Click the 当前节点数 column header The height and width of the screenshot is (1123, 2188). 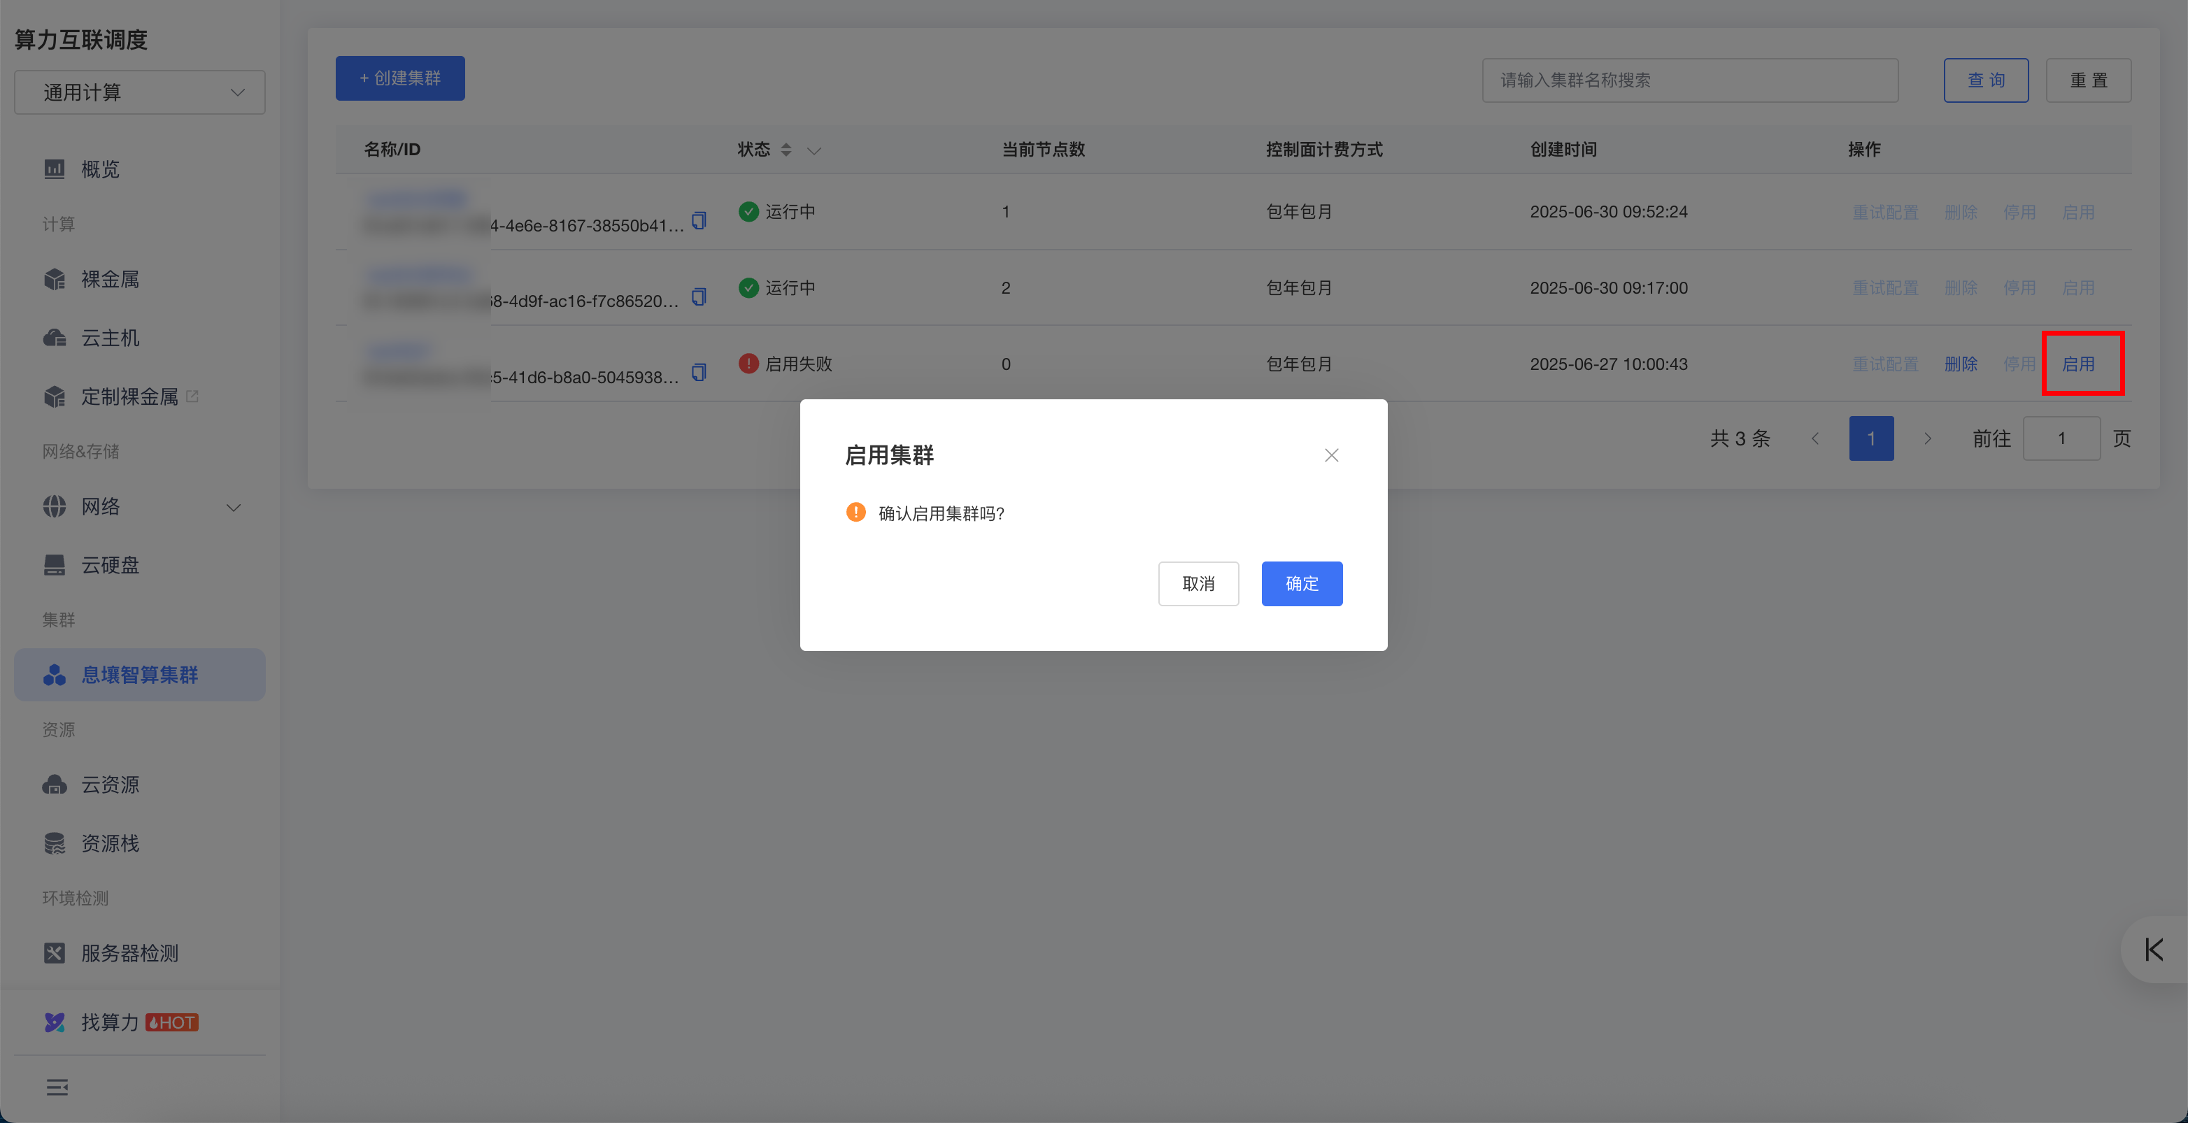tap(1043, 150)
